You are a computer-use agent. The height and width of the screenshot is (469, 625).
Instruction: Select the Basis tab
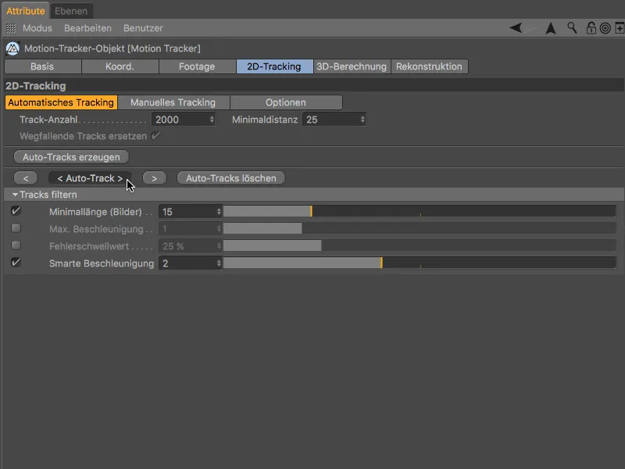(43, 66)
